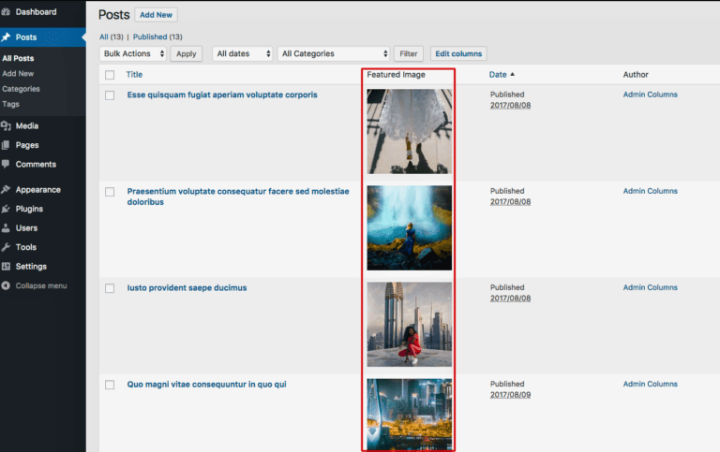Click white dress featured image thumbnail
Image resolution: width=720 pixels, height=452 pixels.
coord(409,131)
